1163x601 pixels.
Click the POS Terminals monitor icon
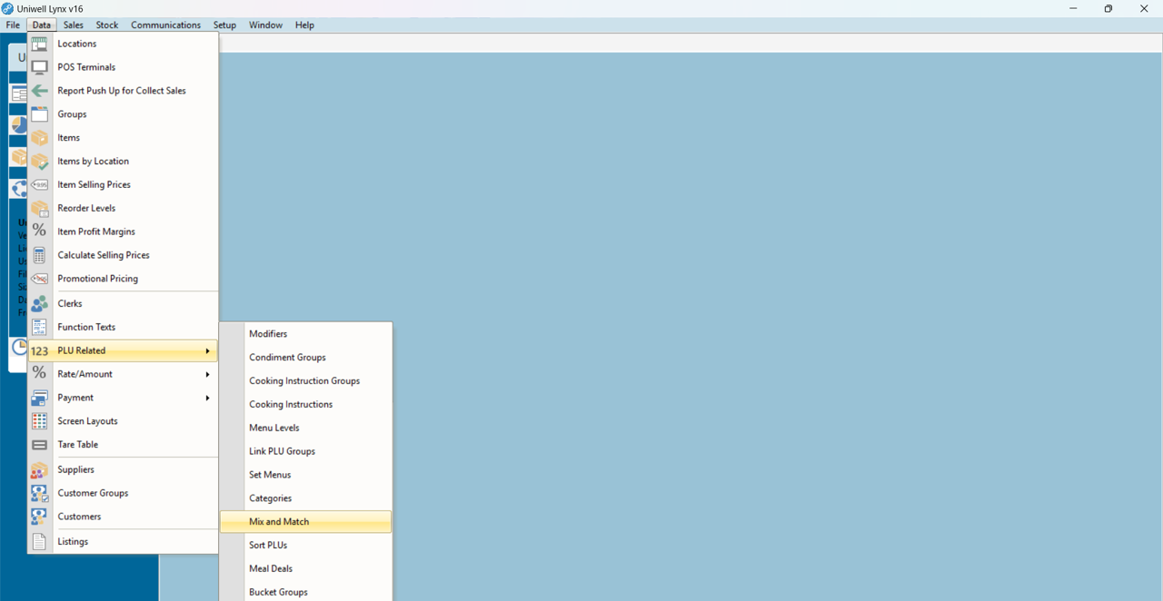pos(39,67)
